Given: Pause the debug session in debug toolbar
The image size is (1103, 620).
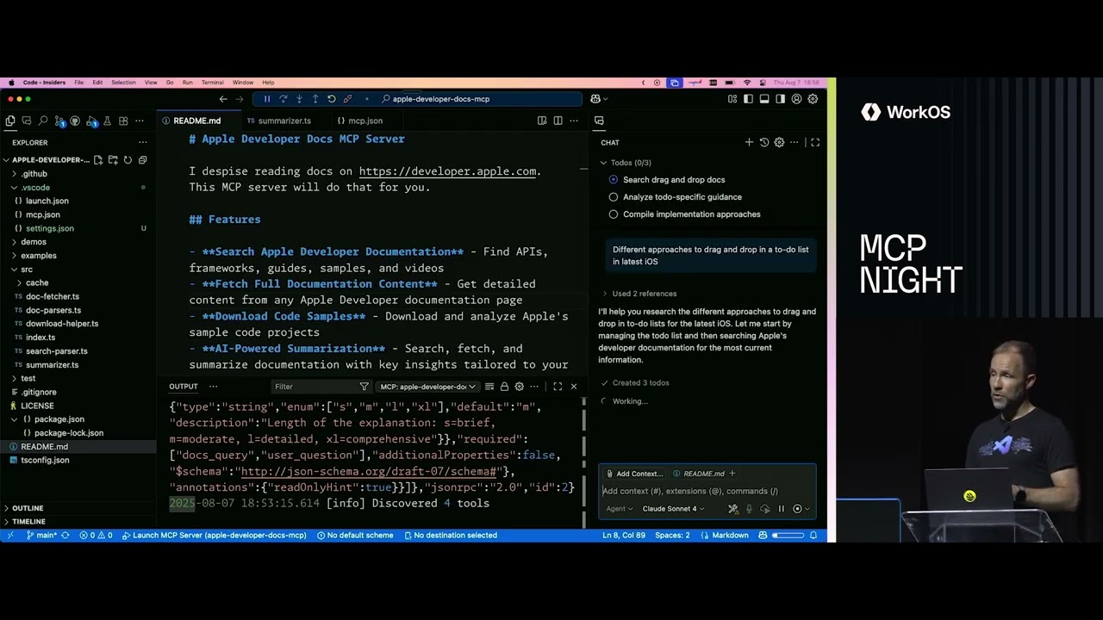Looking at the screenshot, I should (x=267, y=99).
